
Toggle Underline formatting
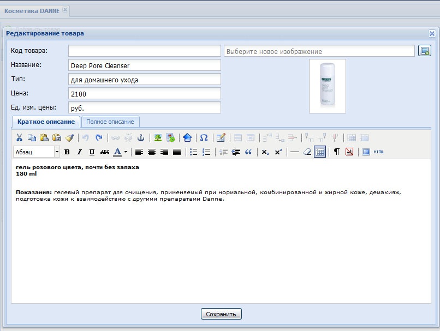click(x=92, y=152)
